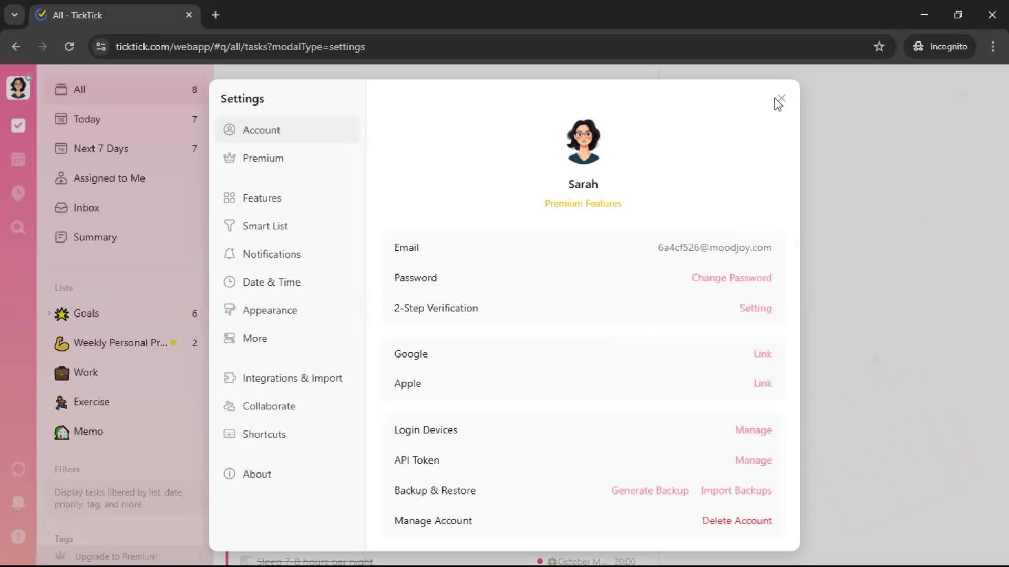
Task: Click the Delete Account link
Action: coord(737,521)
